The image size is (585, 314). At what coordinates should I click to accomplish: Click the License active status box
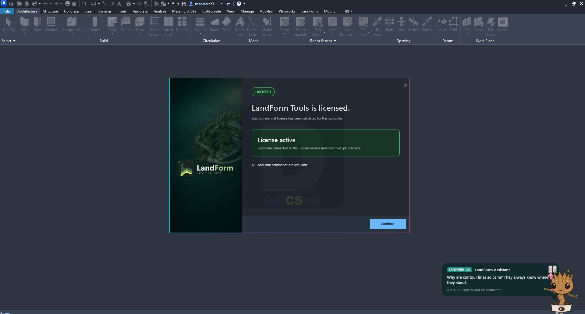click(x=325, y=143)
